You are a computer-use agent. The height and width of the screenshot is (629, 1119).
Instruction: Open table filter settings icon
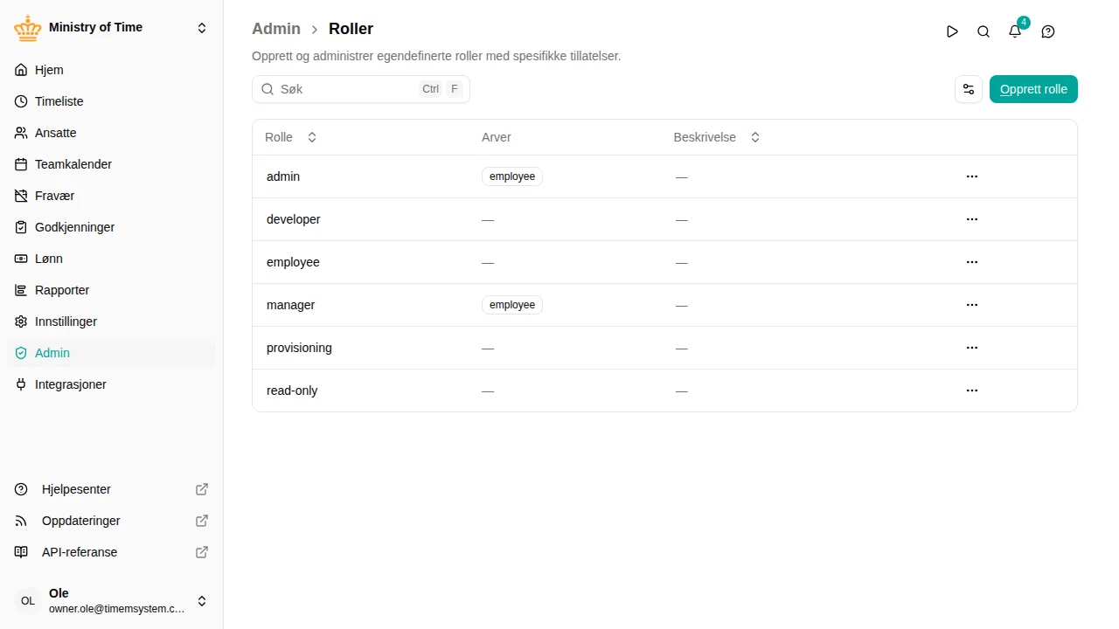coord(969,89)
